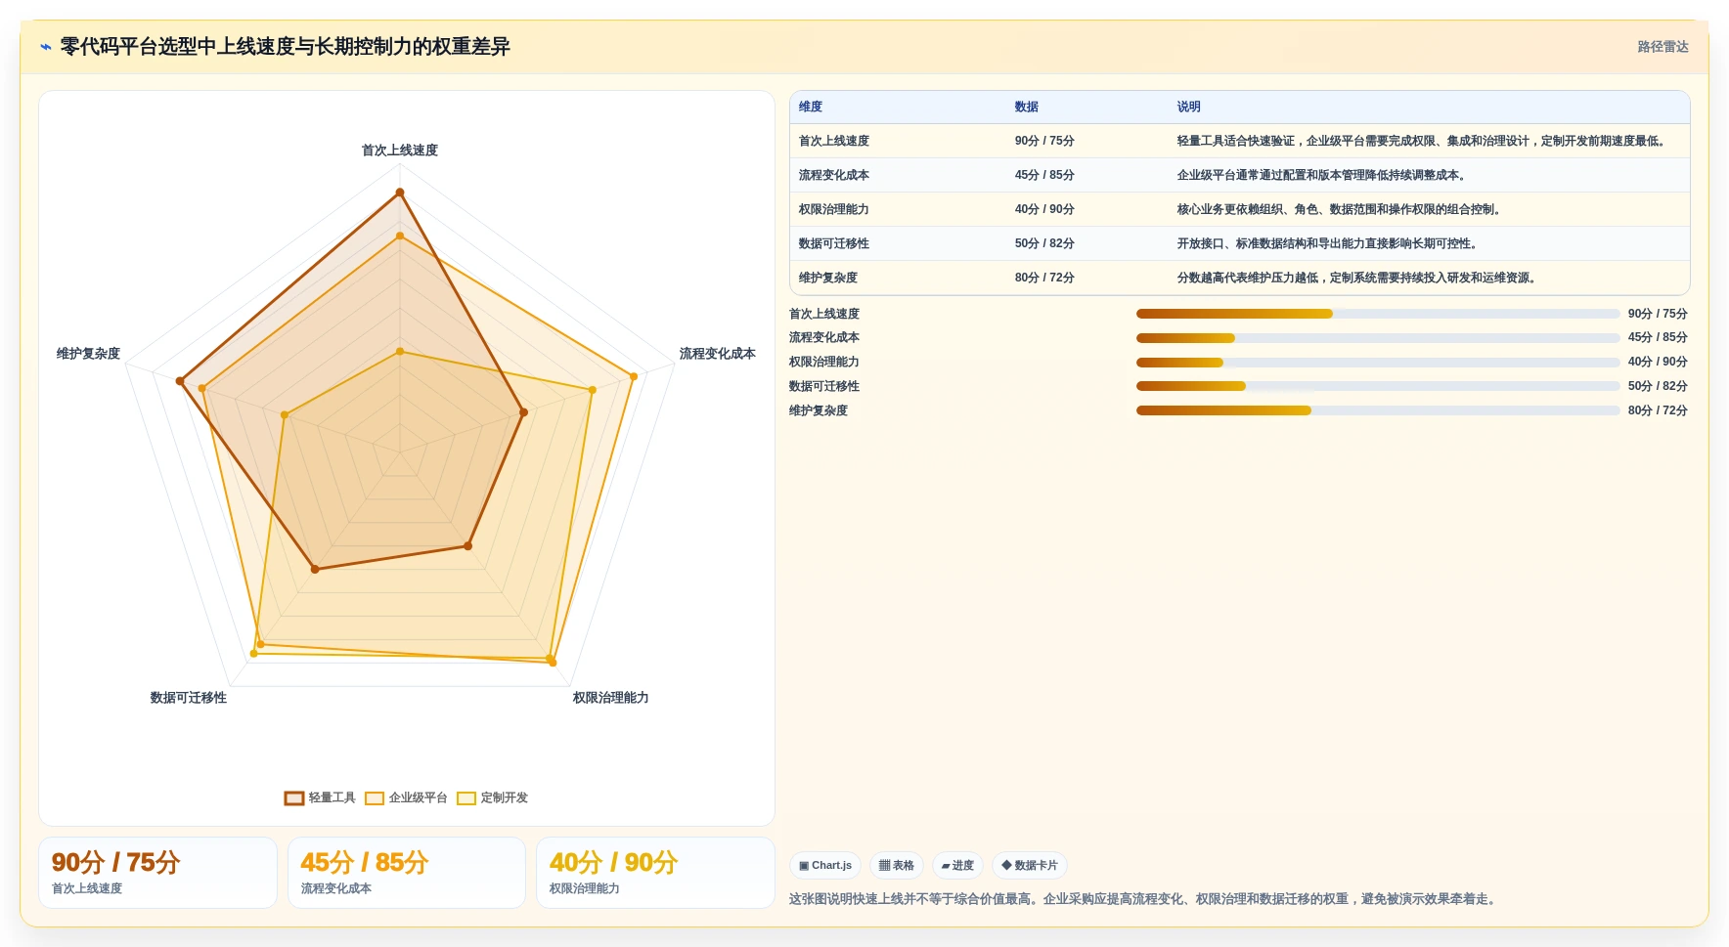Click the 数据可迁移性 progress bar
Image resolution: width=1729 pixels, height=947 pixels.
[x=1378, y=386]
